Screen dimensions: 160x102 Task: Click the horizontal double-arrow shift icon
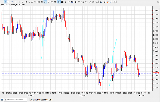point(69,2)
